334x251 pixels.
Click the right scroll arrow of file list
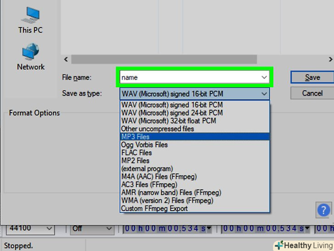point(330,59)
